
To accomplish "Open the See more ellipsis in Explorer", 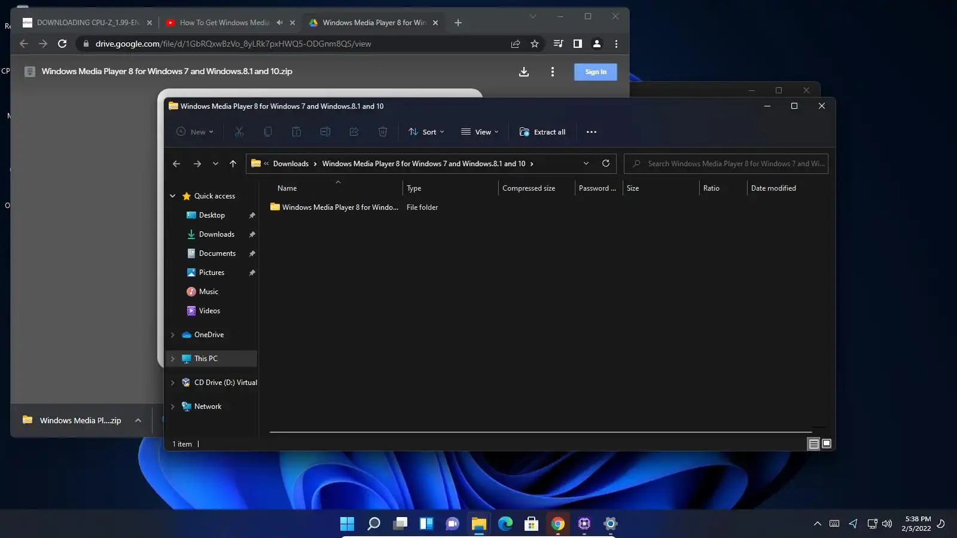I will 592,132.
